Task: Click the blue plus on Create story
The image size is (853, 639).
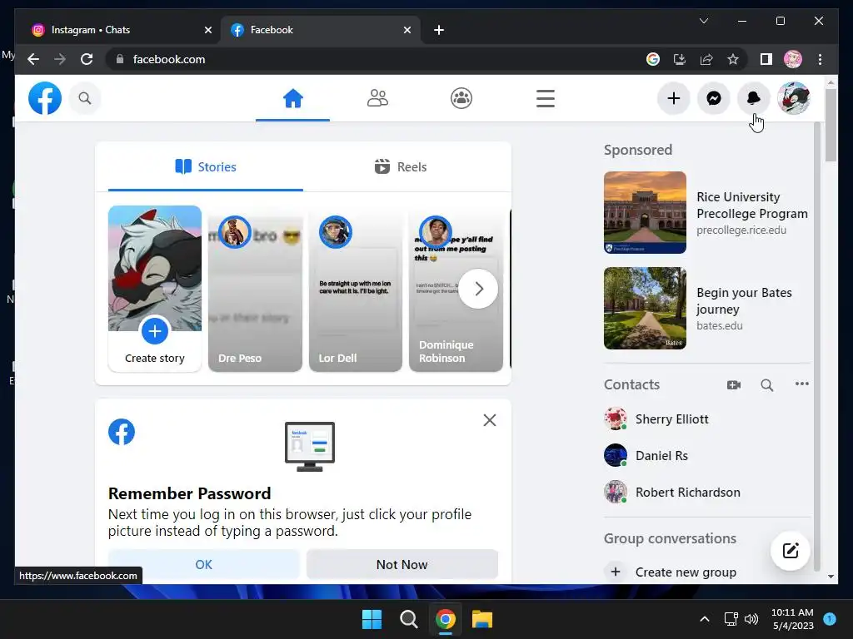Action: 155,331
